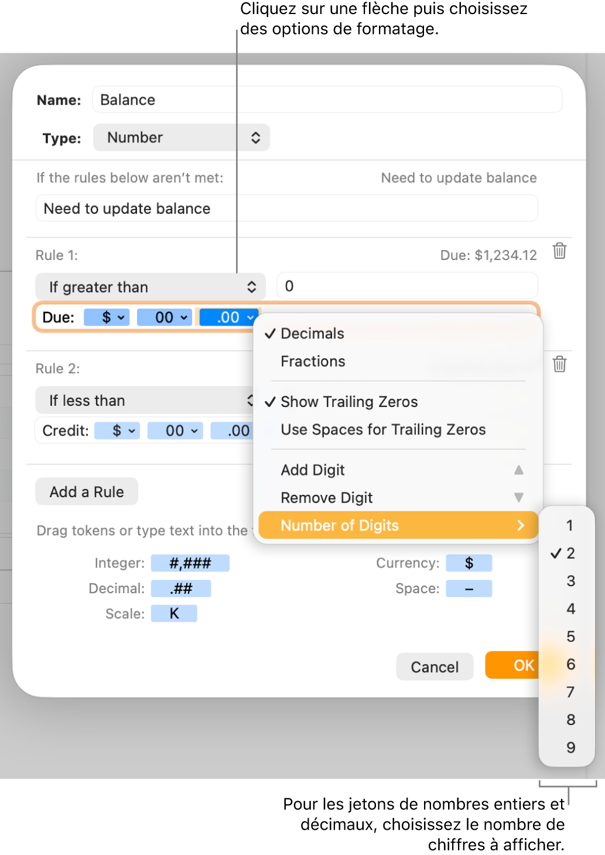Open the Due rule .00 decimal token arrow
The width and height of the screenshot is (605, 855).
pyautogui.click(x=251, y=317)
